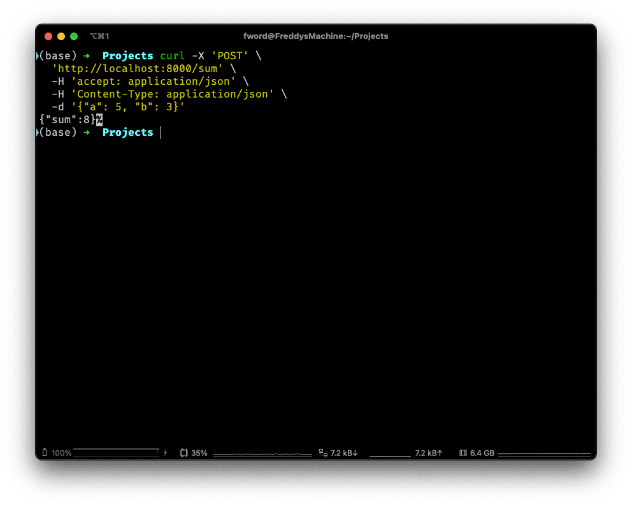
Task: Click the 'POST' method string
Action: pyautogui.click(x=230, y=55)
